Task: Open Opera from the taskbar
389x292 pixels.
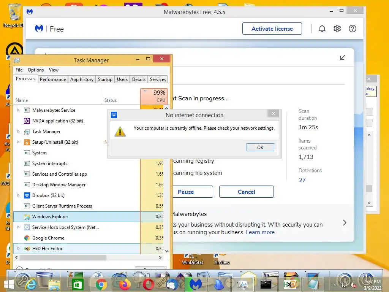Action: 148,285
